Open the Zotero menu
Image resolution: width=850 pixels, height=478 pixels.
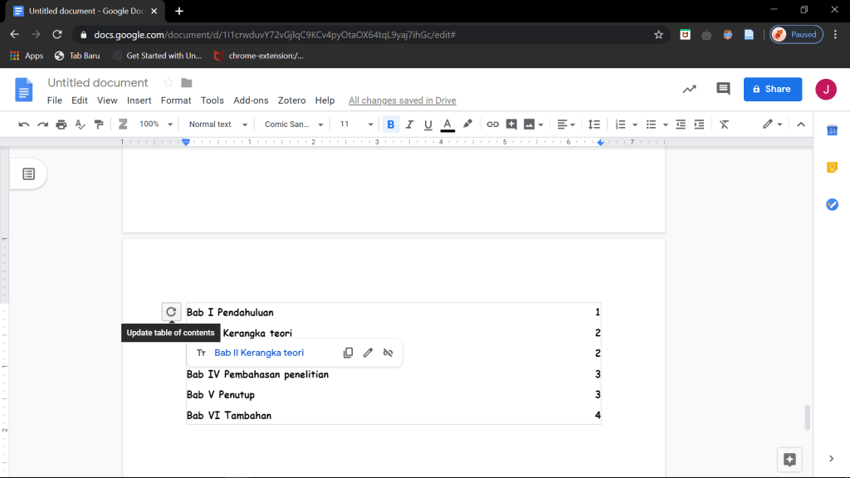click(x=291, y=100)
